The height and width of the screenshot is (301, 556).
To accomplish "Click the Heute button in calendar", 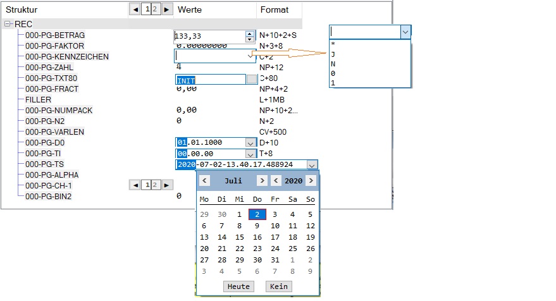I will pos(238,286).
